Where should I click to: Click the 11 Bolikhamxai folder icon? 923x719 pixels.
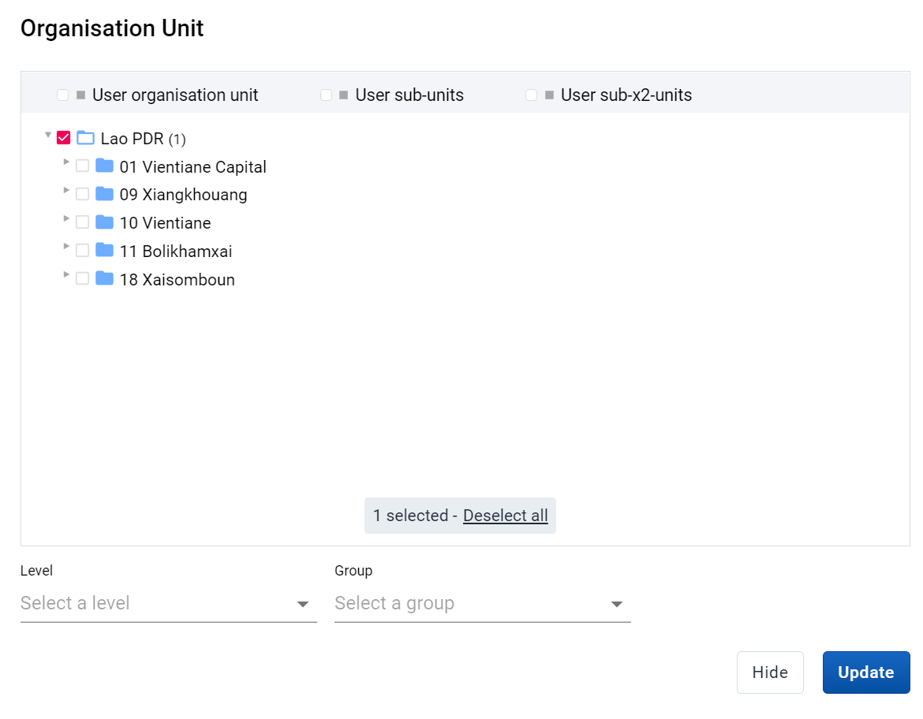(105, 251)
